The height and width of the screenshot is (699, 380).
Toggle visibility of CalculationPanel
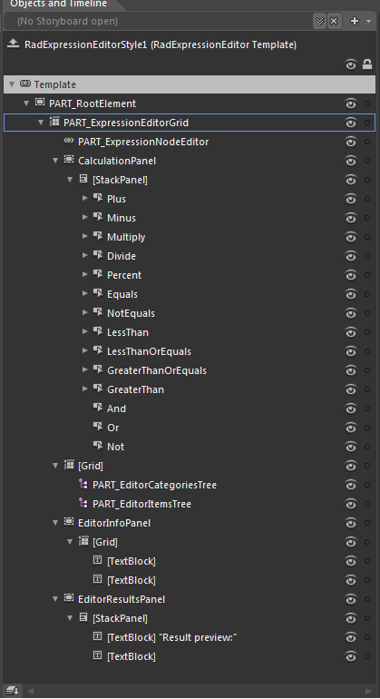351,161
